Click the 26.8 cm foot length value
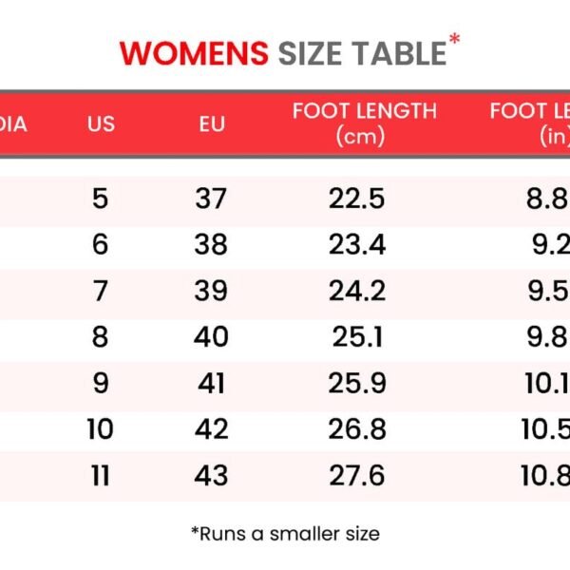The height and width of the screenshot is (570, 570). [x=357, y=428]
